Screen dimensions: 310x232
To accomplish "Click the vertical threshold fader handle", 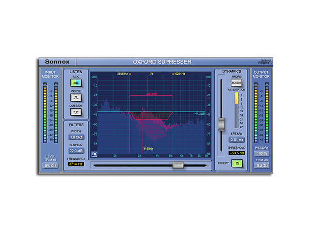I will click(221, 124).
